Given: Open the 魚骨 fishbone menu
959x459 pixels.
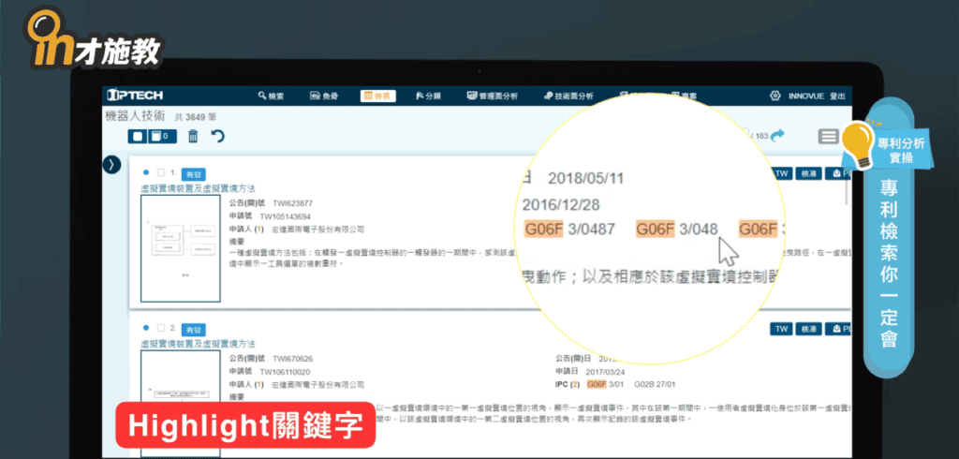Looking at the screenshot, I should pyautogui.click(x=322, y=96).
